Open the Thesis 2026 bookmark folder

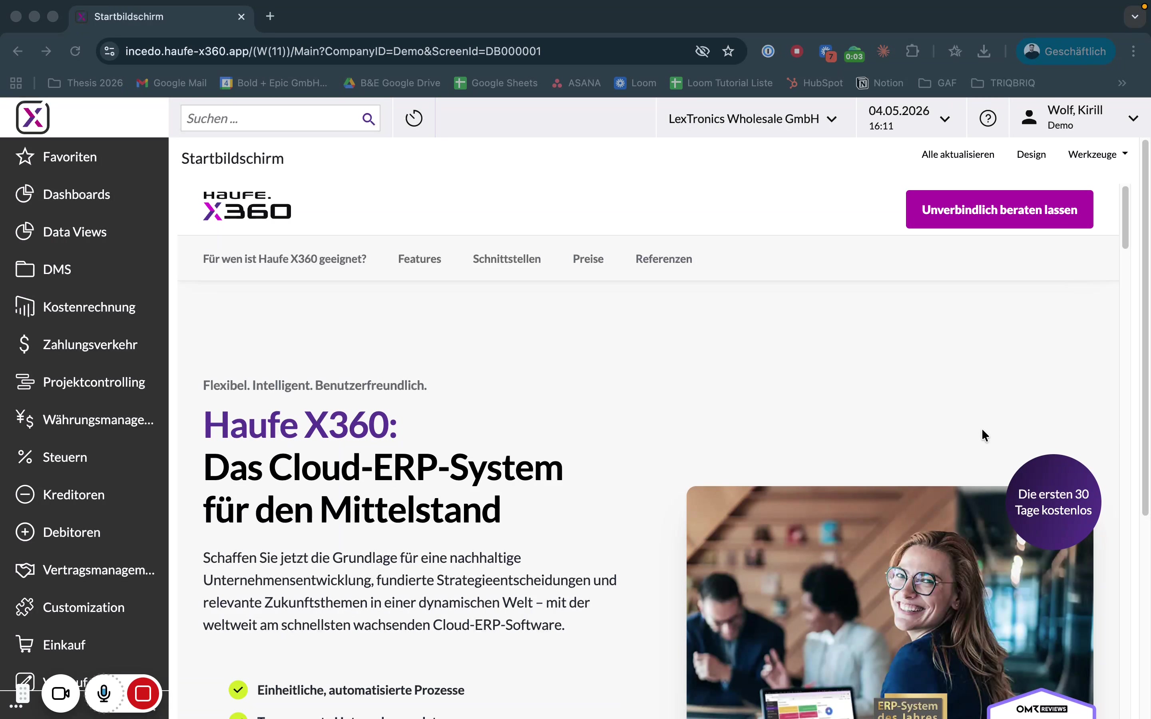[86, 83]
